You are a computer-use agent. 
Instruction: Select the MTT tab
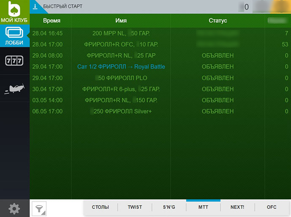click(x=203, y=207)
